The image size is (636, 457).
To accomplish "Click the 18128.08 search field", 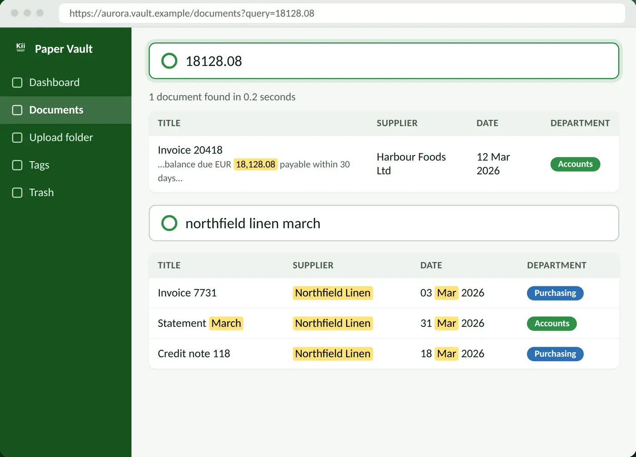I will coord(384,61).
